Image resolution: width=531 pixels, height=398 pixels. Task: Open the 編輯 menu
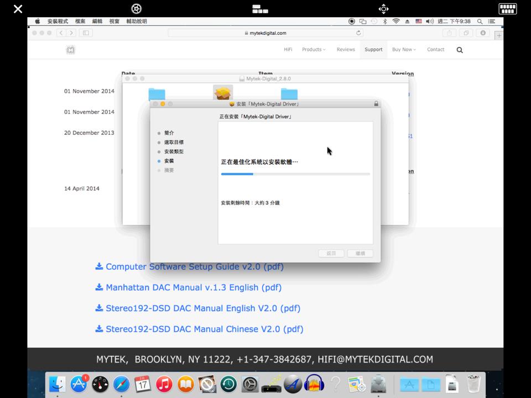pos(97,21)
